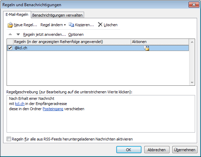Viewport: 201px width, 157px height.
Task: Click the Neue Regel envelope icon
Action: pyautogui.click(x=10, y=25)
